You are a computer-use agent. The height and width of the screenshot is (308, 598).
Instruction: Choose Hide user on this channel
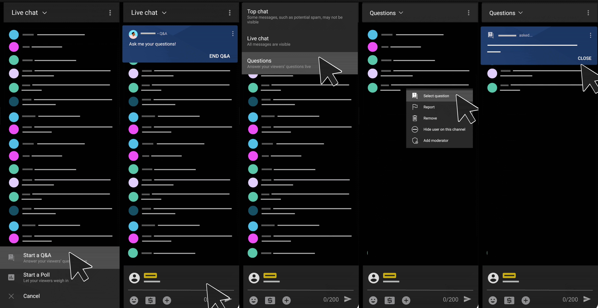(x=439, y=129)
